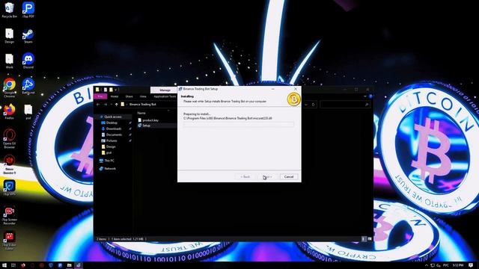The height and width of the screenshot is (269, 479).
Task: Go up one folder in File Explorer
Action: (117, 105)
